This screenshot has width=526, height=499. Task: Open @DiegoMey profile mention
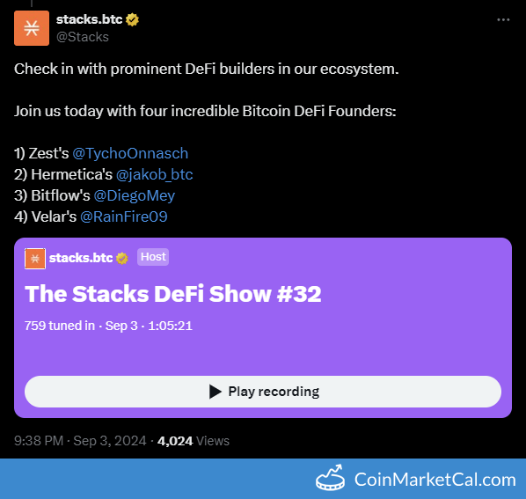[x=135, y=195]
